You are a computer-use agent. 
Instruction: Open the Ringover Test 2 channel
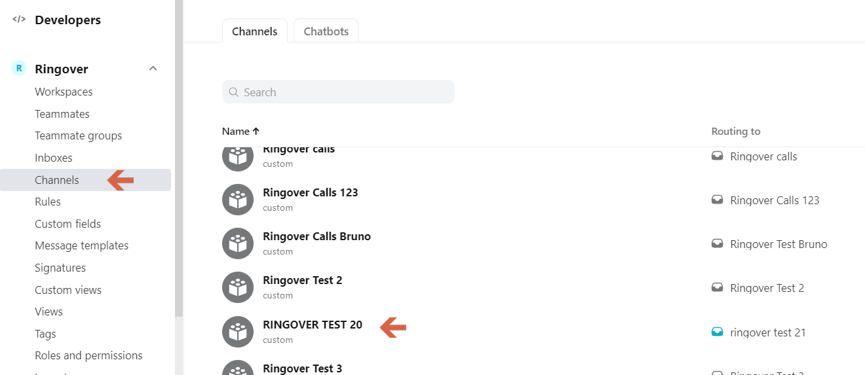tap(303, 280)
